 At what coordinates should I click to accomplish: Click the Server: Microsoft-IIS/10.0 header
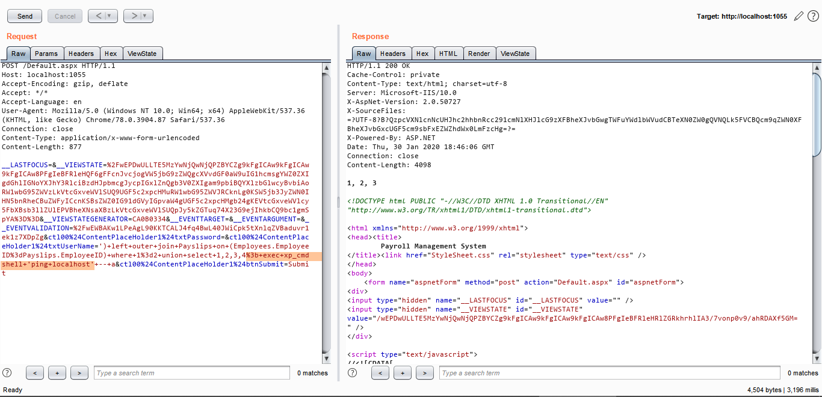(x=402, y=93)
